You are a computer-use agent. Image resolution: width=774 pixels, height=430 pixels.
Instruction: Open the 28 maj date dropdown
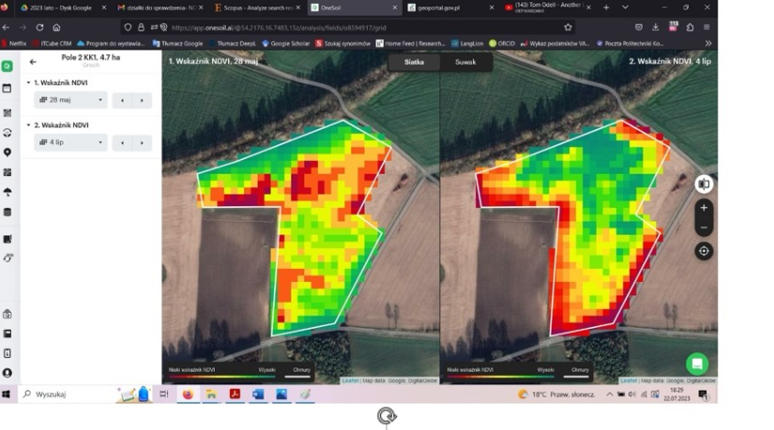coord(70,100)
